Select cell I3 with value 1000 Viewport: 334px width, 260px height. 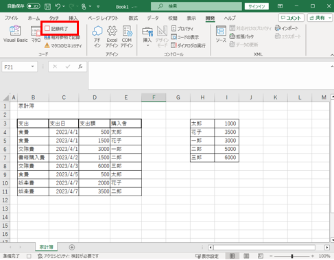226,123
